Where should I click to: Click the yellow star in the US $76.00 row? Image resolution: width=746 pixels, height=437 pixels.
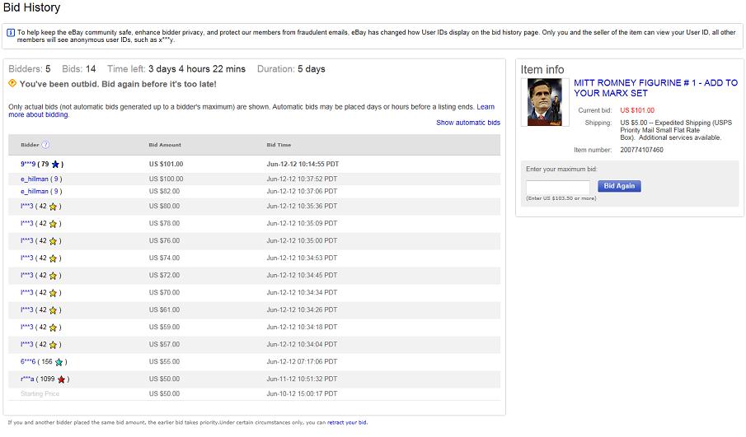[x=53, y=241]
